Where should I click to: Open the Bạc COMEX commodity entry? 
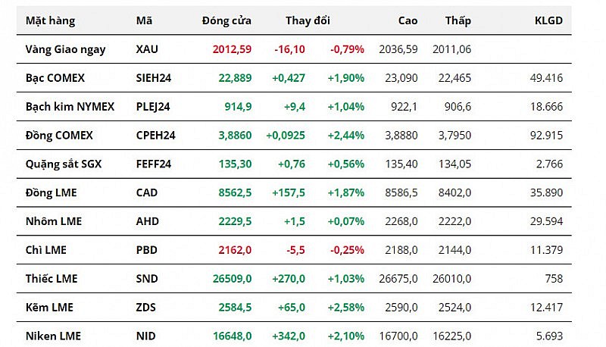point(55,78)
